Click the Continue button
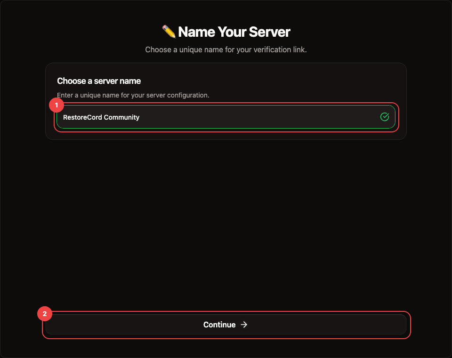This screenshot has height=358, width=452. (226, 325)
